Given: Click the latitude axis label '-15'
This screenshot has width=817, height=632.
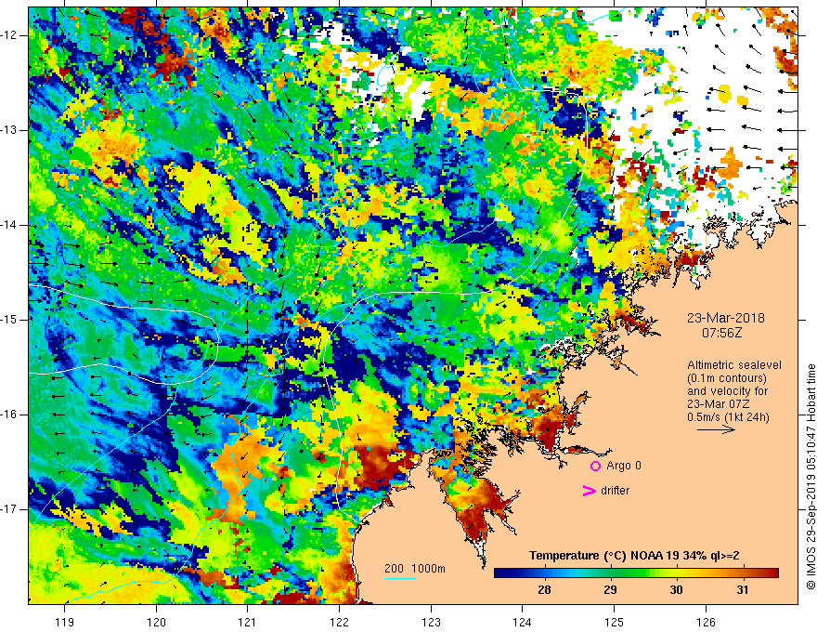Looking at the screenshot, I should (x=9, y=320).
